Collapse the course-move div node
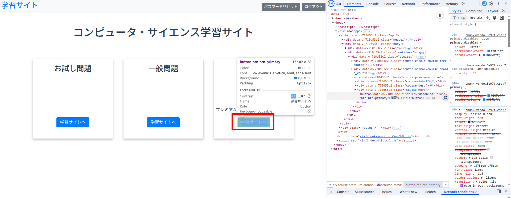This screenshot has height=198, width=511. tap(355, 90)
